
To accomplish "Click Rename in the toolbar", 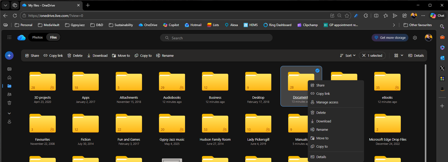I will pyautogui.click(x=165, y=55).
